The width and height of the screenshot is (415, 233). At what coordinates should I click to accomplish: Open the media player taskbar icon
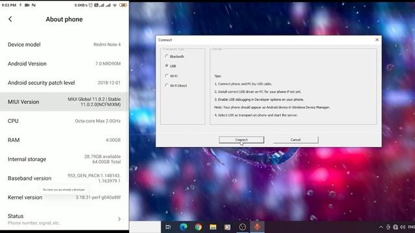228,227
